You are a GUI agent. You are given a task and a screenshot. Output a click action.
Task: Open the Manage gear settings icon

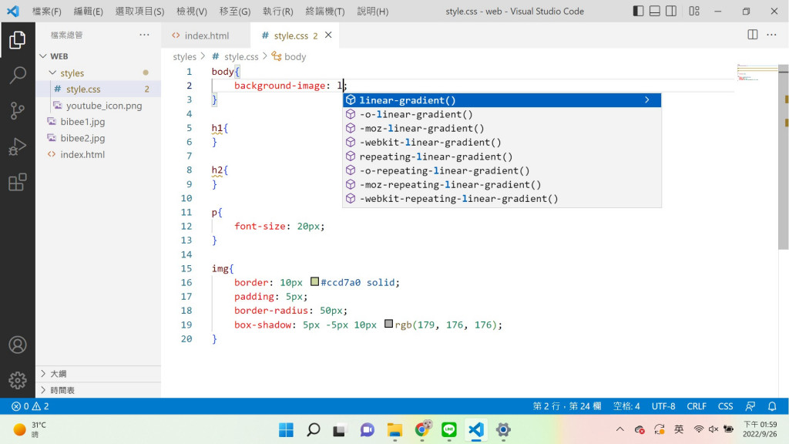[18, 380]
